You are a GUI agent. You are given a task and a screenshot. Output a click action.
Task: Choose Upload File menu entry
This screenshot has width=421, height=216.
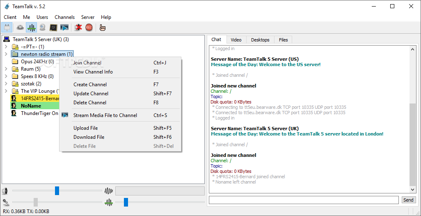click(x=120, y=128)
